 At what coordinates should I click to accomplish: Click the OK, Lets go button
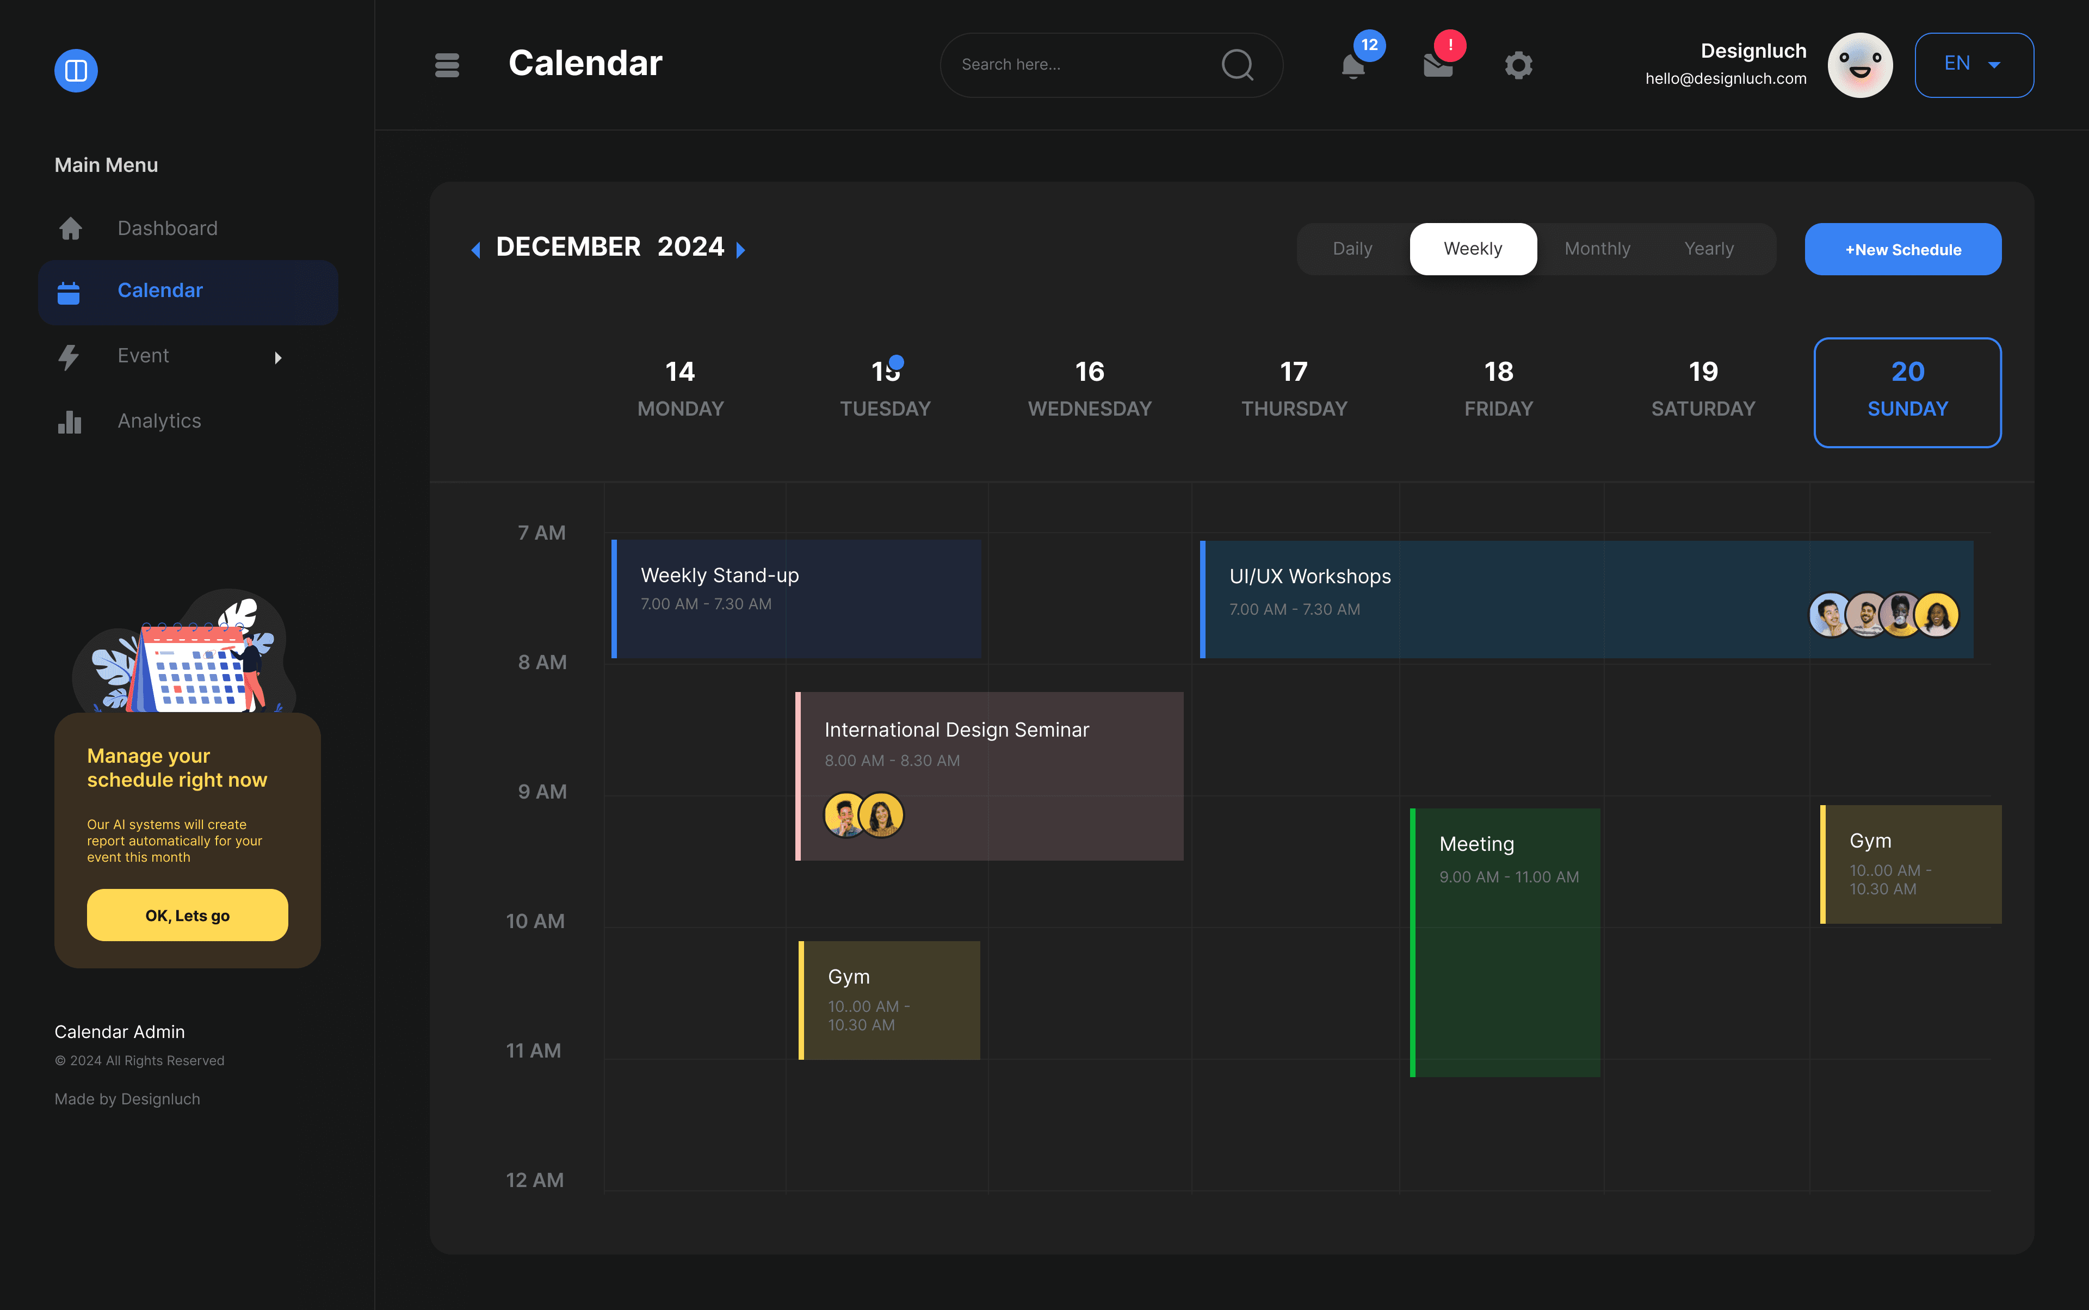[187, 915]
